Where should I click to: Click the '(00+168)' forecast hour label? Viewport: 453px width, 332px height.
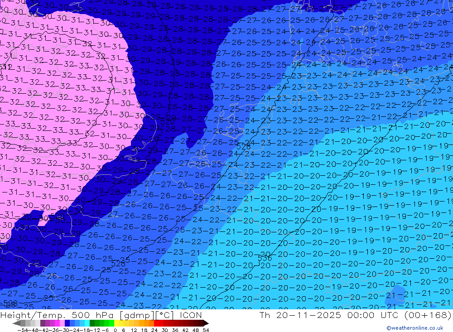pyautogui.click(x=428, y=315)
